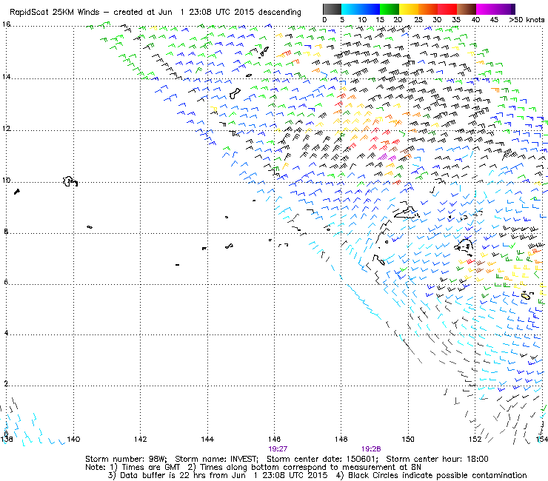Click the green 15-20 knots legend swatch
The image size is (548, 481).
click(390, 9)
